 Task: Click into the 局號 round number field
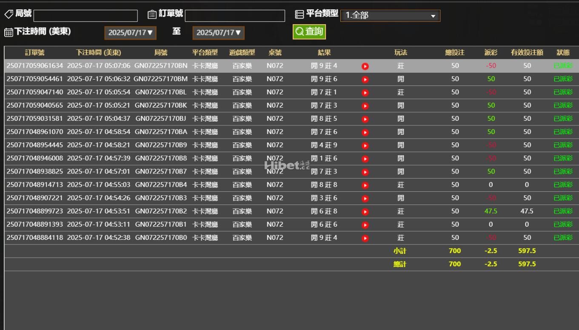pos(86,16)
